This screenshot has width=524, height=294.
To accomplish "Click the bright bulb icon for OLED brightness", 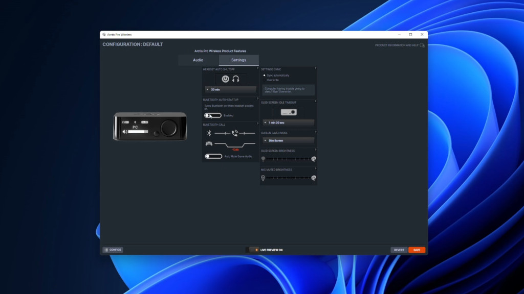I will (314, 159).
